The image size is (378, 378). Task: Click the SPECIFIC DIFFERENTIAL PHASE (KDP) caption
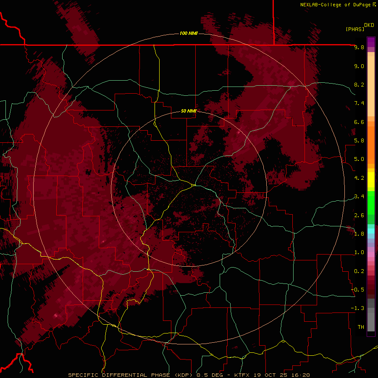tap(131, 375)
